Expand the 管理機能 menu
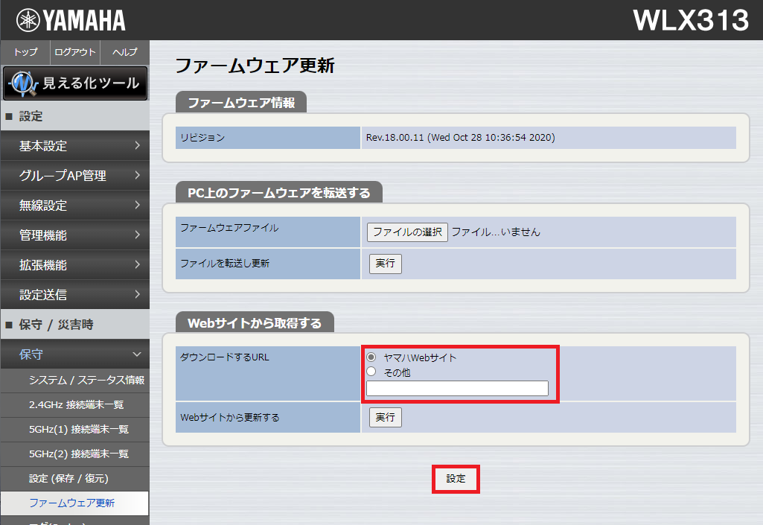763x525 pixels. 74,235
